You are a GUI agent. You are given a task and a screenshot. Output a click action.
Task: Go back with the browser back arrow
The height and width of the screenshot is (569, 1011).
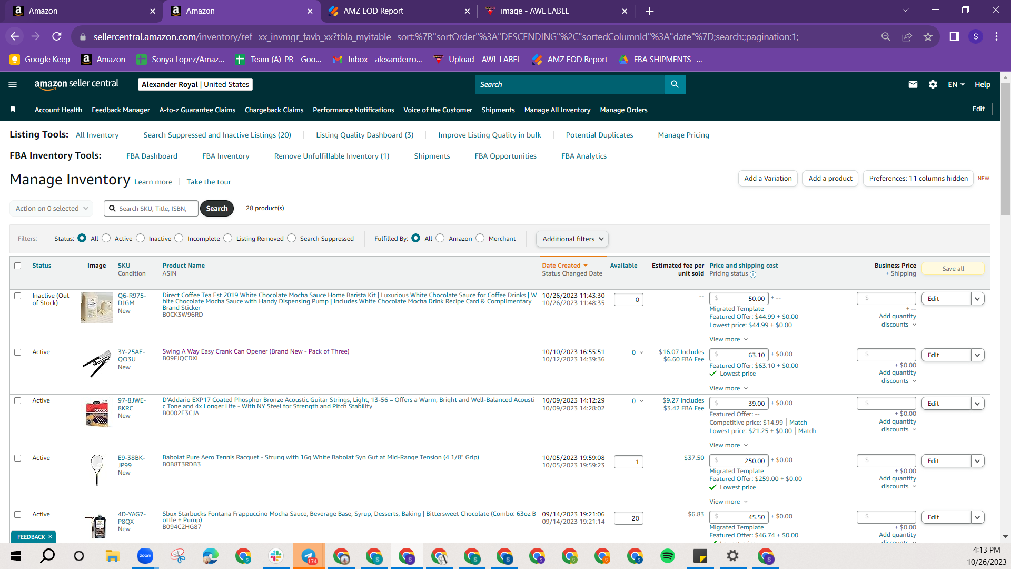15,36
